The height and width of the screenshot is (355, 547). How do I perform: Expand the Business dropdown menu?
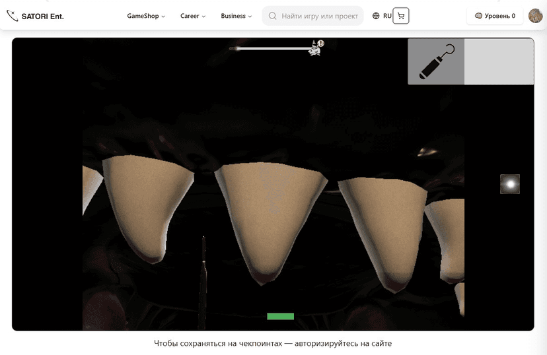click(x=236, y=16)
